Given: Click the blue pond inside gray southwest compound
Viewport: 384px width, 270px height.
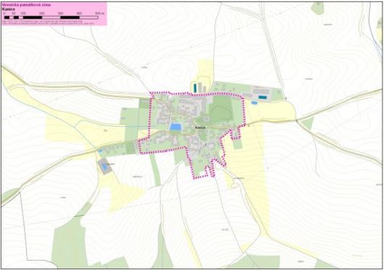Looking at the screenshot, I should (104, 166).
